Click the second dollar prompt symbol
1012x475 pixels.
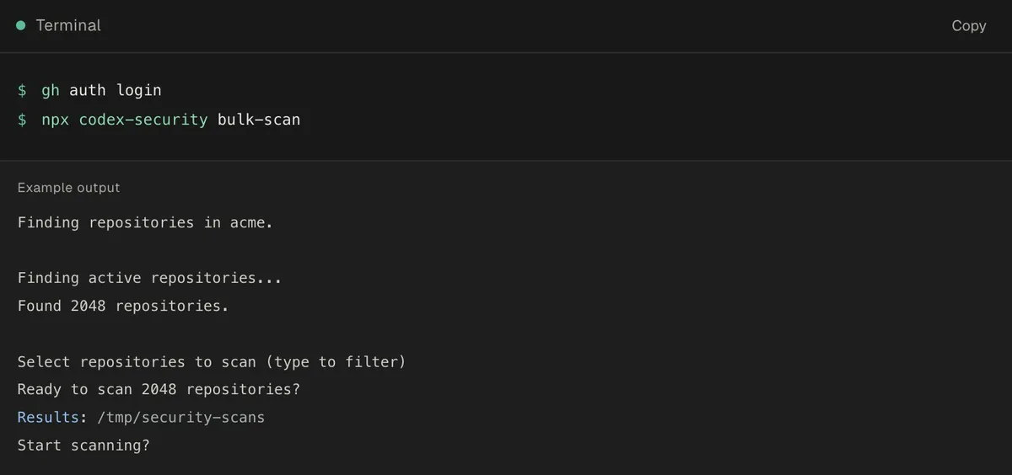pyautogui.click(x=22, y=120)
